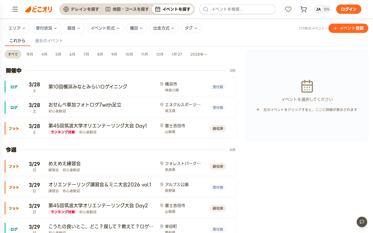Image resolution: width=373 pixels, height=233 pixels.
Task: Expand the エリア filter dropdown
Action: point(17,28)
